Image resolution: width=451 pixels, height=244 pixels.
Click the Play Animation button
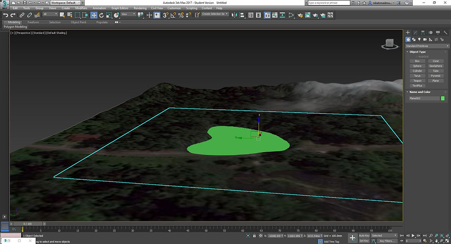pos(413,236)
